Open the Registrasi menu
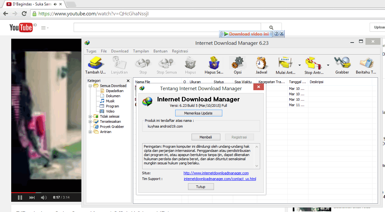 click(x=180, y=51)
